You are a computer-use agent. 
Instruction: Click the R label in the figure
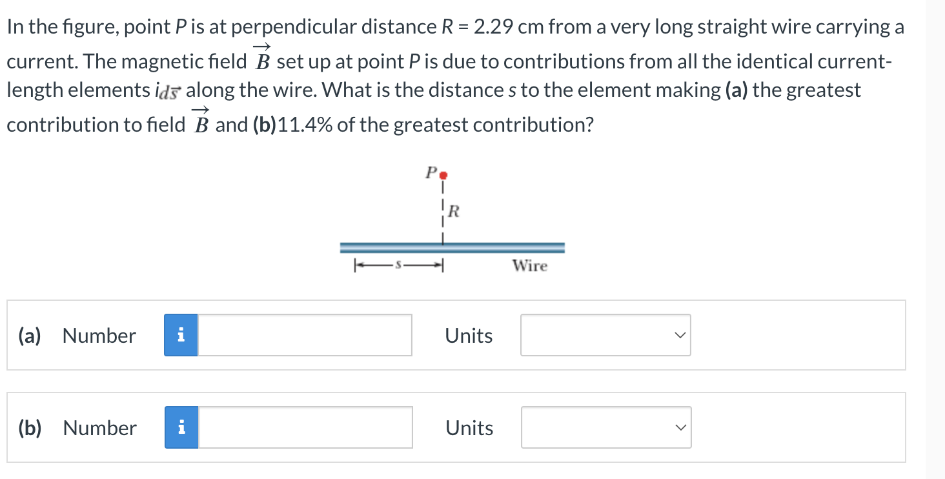tap(454, 211)
